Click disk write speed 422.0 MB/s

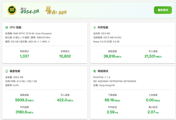[x=65, y=100]
